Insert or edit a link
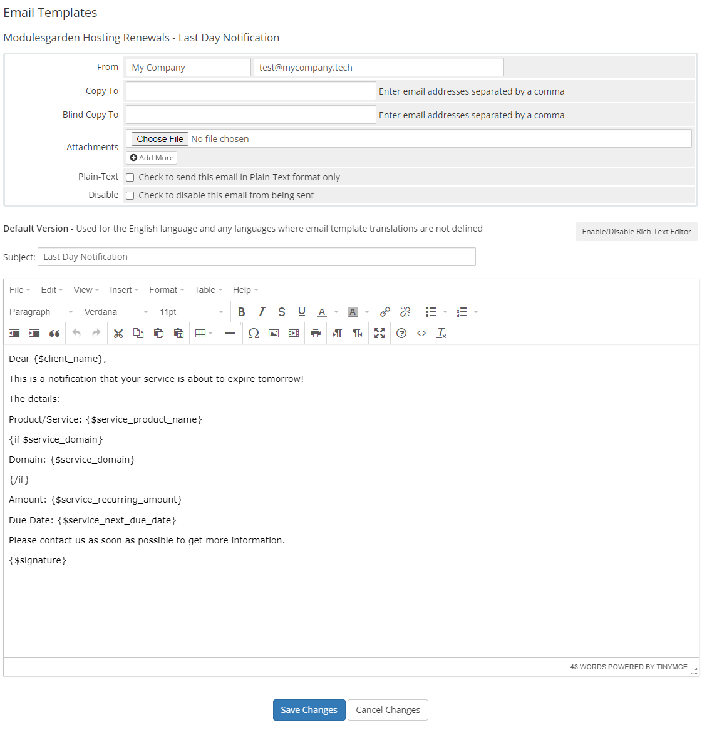The width and height of the screenshot is (702, 735). (385, 312)
